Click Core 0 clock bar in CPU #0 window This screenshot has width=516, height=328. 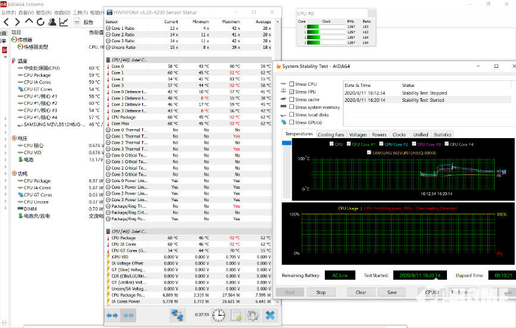[327, 27]
